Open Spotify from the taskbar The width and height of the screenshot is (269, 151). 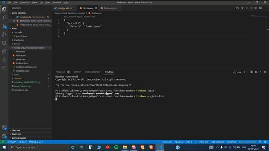116,147
